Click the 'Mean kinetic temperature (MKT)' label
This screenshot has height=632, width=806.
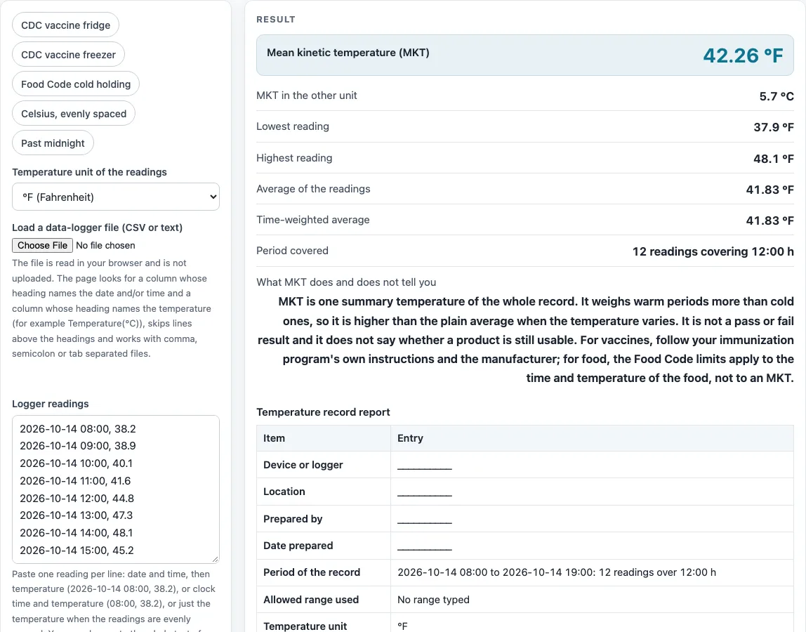[348, 53]
